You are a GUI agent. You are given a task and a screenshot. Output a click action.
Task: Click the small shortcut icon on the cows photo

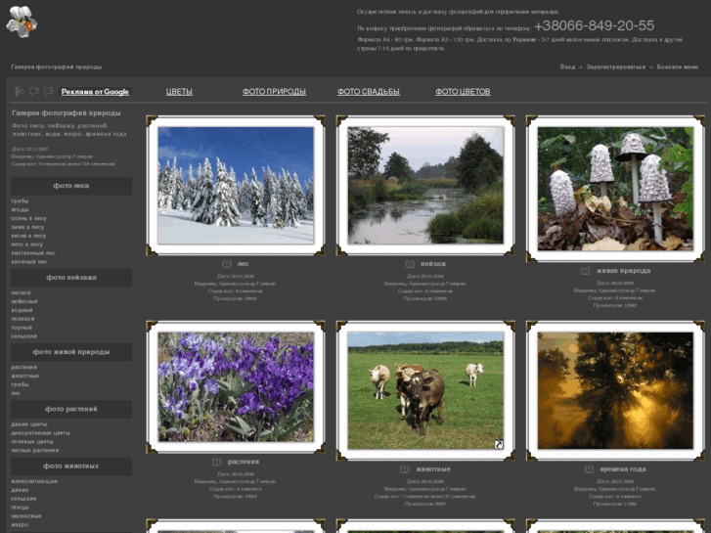tap(499, 445)
